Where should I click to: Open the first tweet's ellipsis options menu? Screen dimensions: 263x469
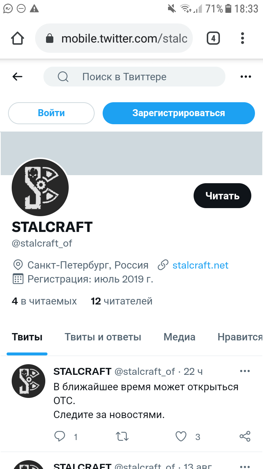[x=245, y=371]
